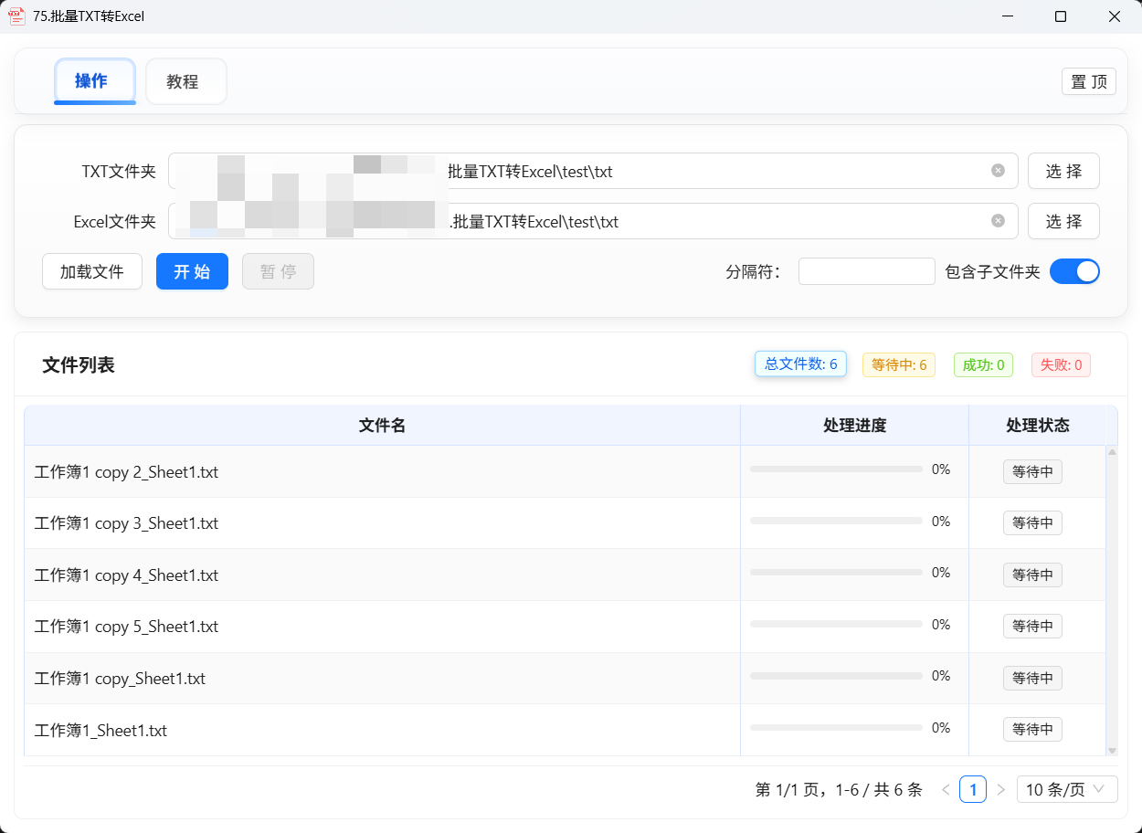Viewport: 1142px width, 833px height.
Task: Go to the previous page arrow
Action: pos(946,789)
